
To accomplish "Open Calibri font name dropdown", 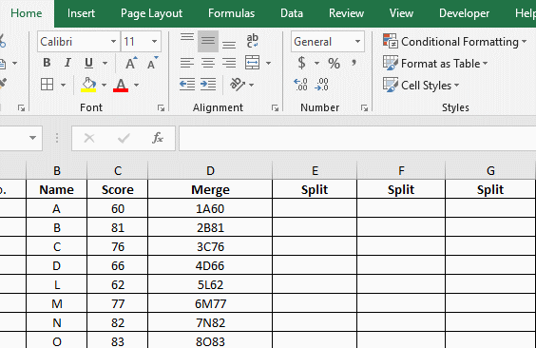I will [113, 42].
